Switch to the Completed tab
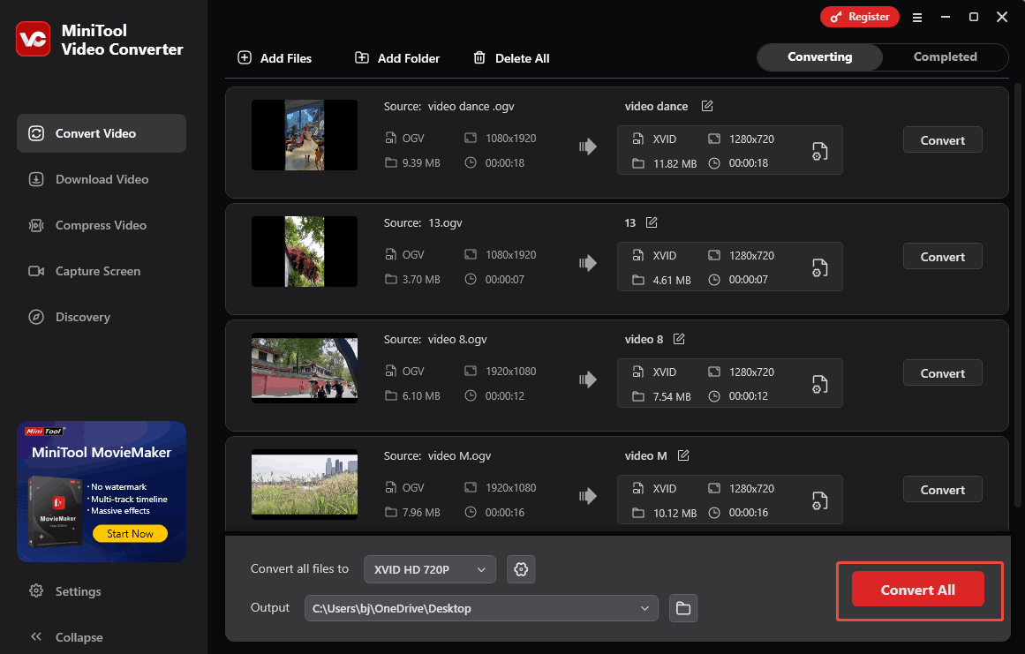 [x=946, y=56]
